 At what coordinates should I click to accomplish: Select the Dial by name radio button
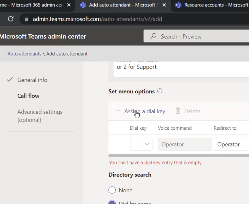coord(112,202)
